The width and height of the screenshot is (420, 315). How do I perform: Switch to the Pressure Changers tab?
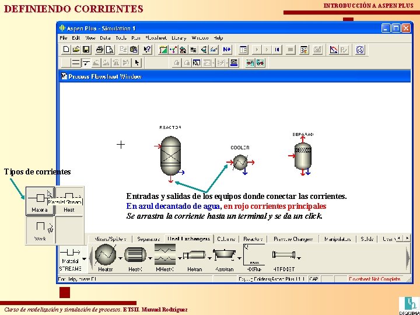click(293, 239)
